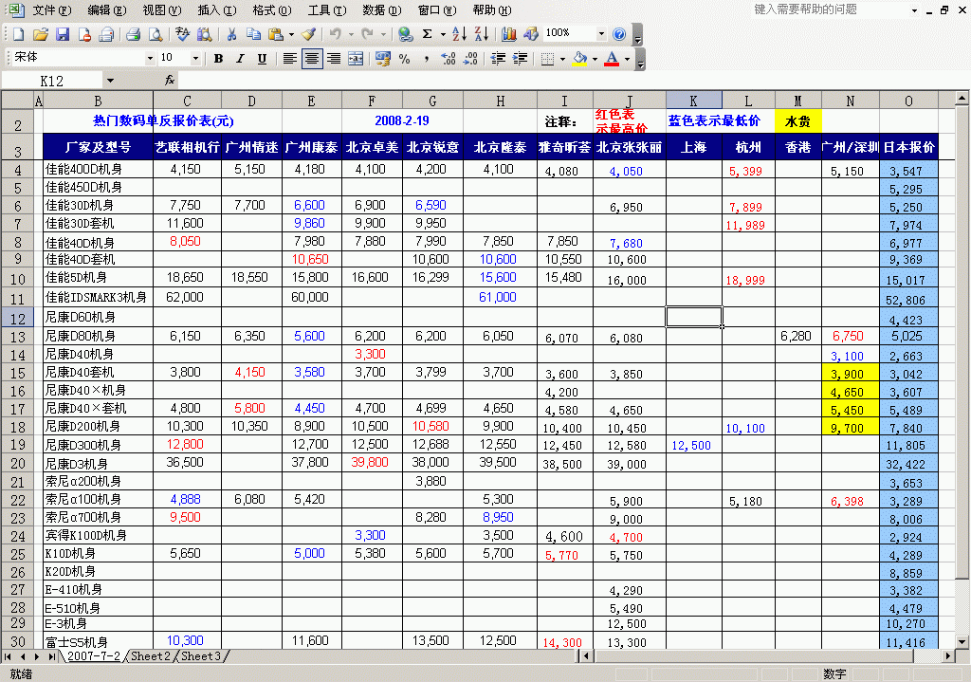The width and height of the screenshot is (971, 682).
Task: Open the font size dropdown
Action: tap(195, 59)
